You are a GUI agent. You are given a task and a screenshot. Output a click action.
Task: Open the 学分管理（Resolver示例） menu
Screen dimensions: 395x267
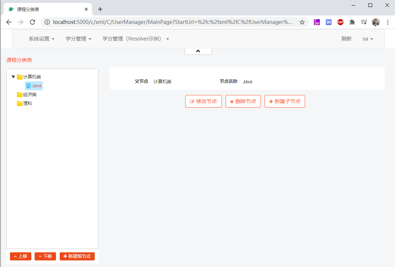tap(133, 39)
